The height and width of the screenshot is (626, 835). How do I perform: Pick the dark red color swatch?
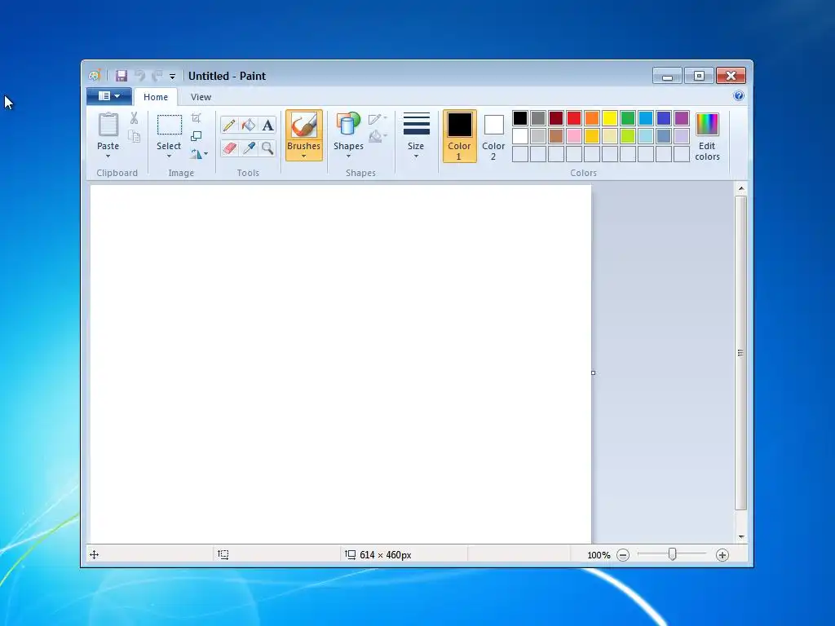pos(556,118)
